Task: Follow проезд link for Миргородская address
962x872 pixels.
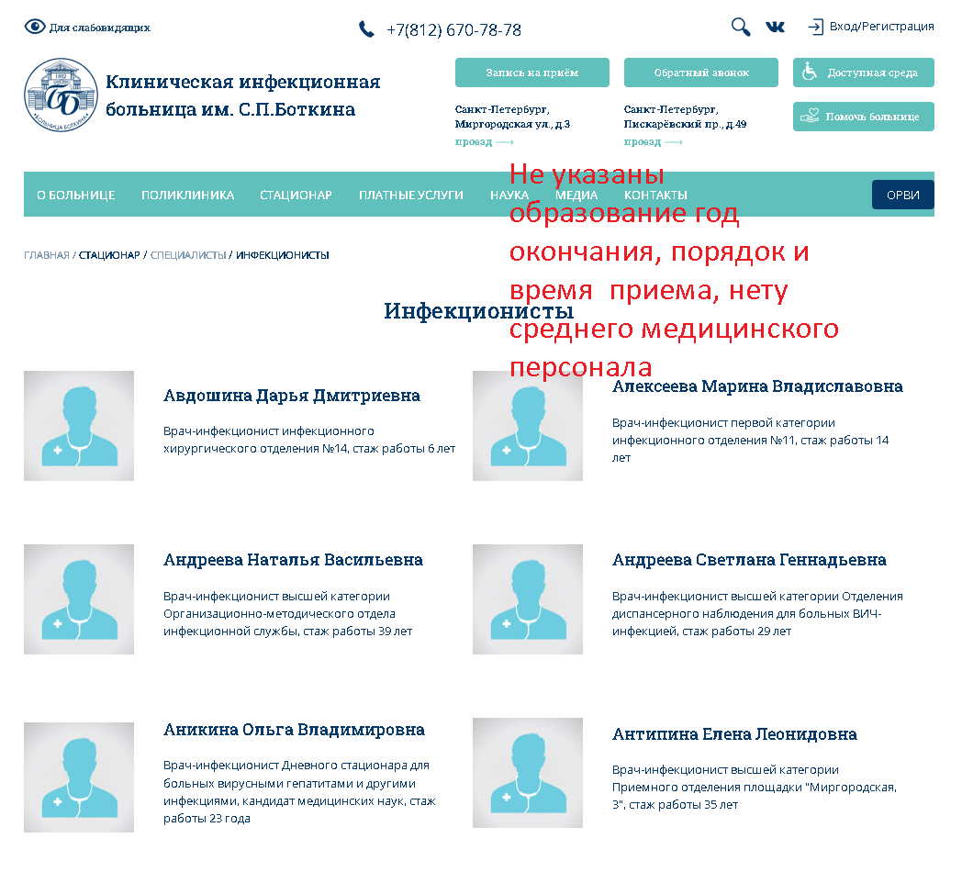Action: coord(484,142)
